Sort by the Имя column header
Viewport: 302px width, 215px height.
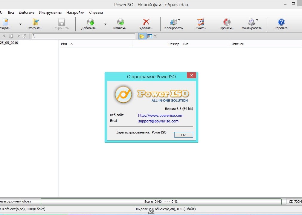(96, 44)
